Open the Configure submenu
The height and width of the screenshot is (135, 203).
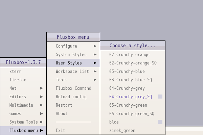pos(73,46)
